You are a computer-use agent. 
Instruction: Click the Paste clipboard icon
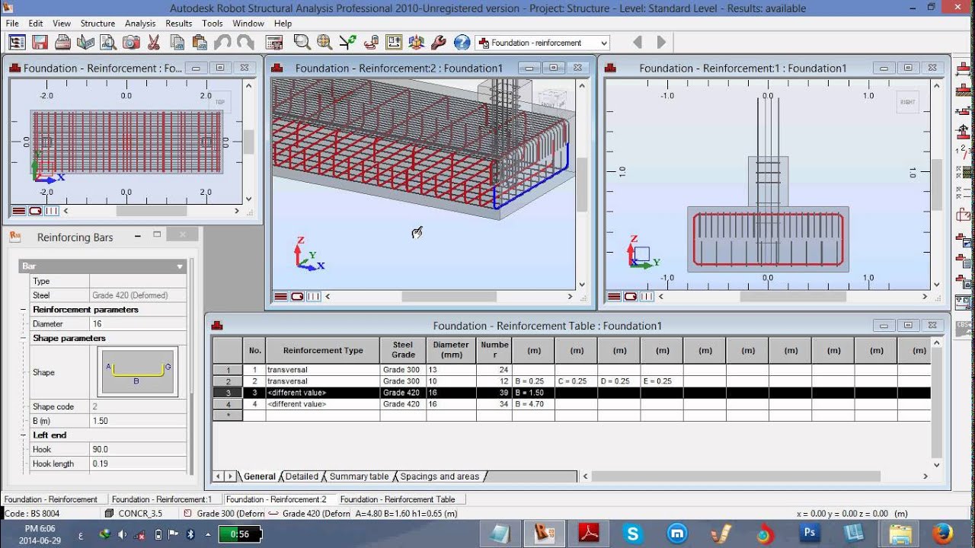[x=200, y=43]
